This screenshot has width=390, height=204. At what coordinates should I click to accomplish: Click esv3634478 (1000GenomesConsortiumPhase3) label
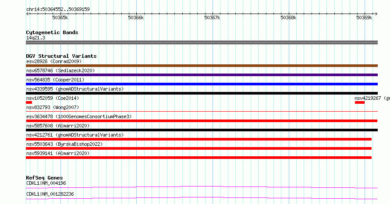79,116
